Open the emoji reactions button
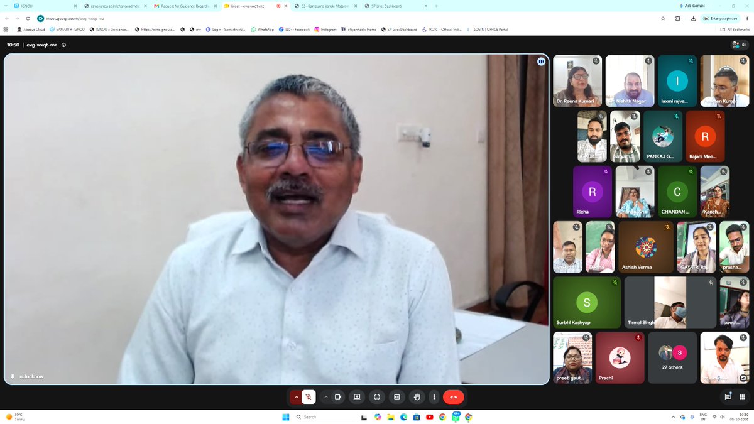Screen dimensions: 754x424 (x=377, y=397)
